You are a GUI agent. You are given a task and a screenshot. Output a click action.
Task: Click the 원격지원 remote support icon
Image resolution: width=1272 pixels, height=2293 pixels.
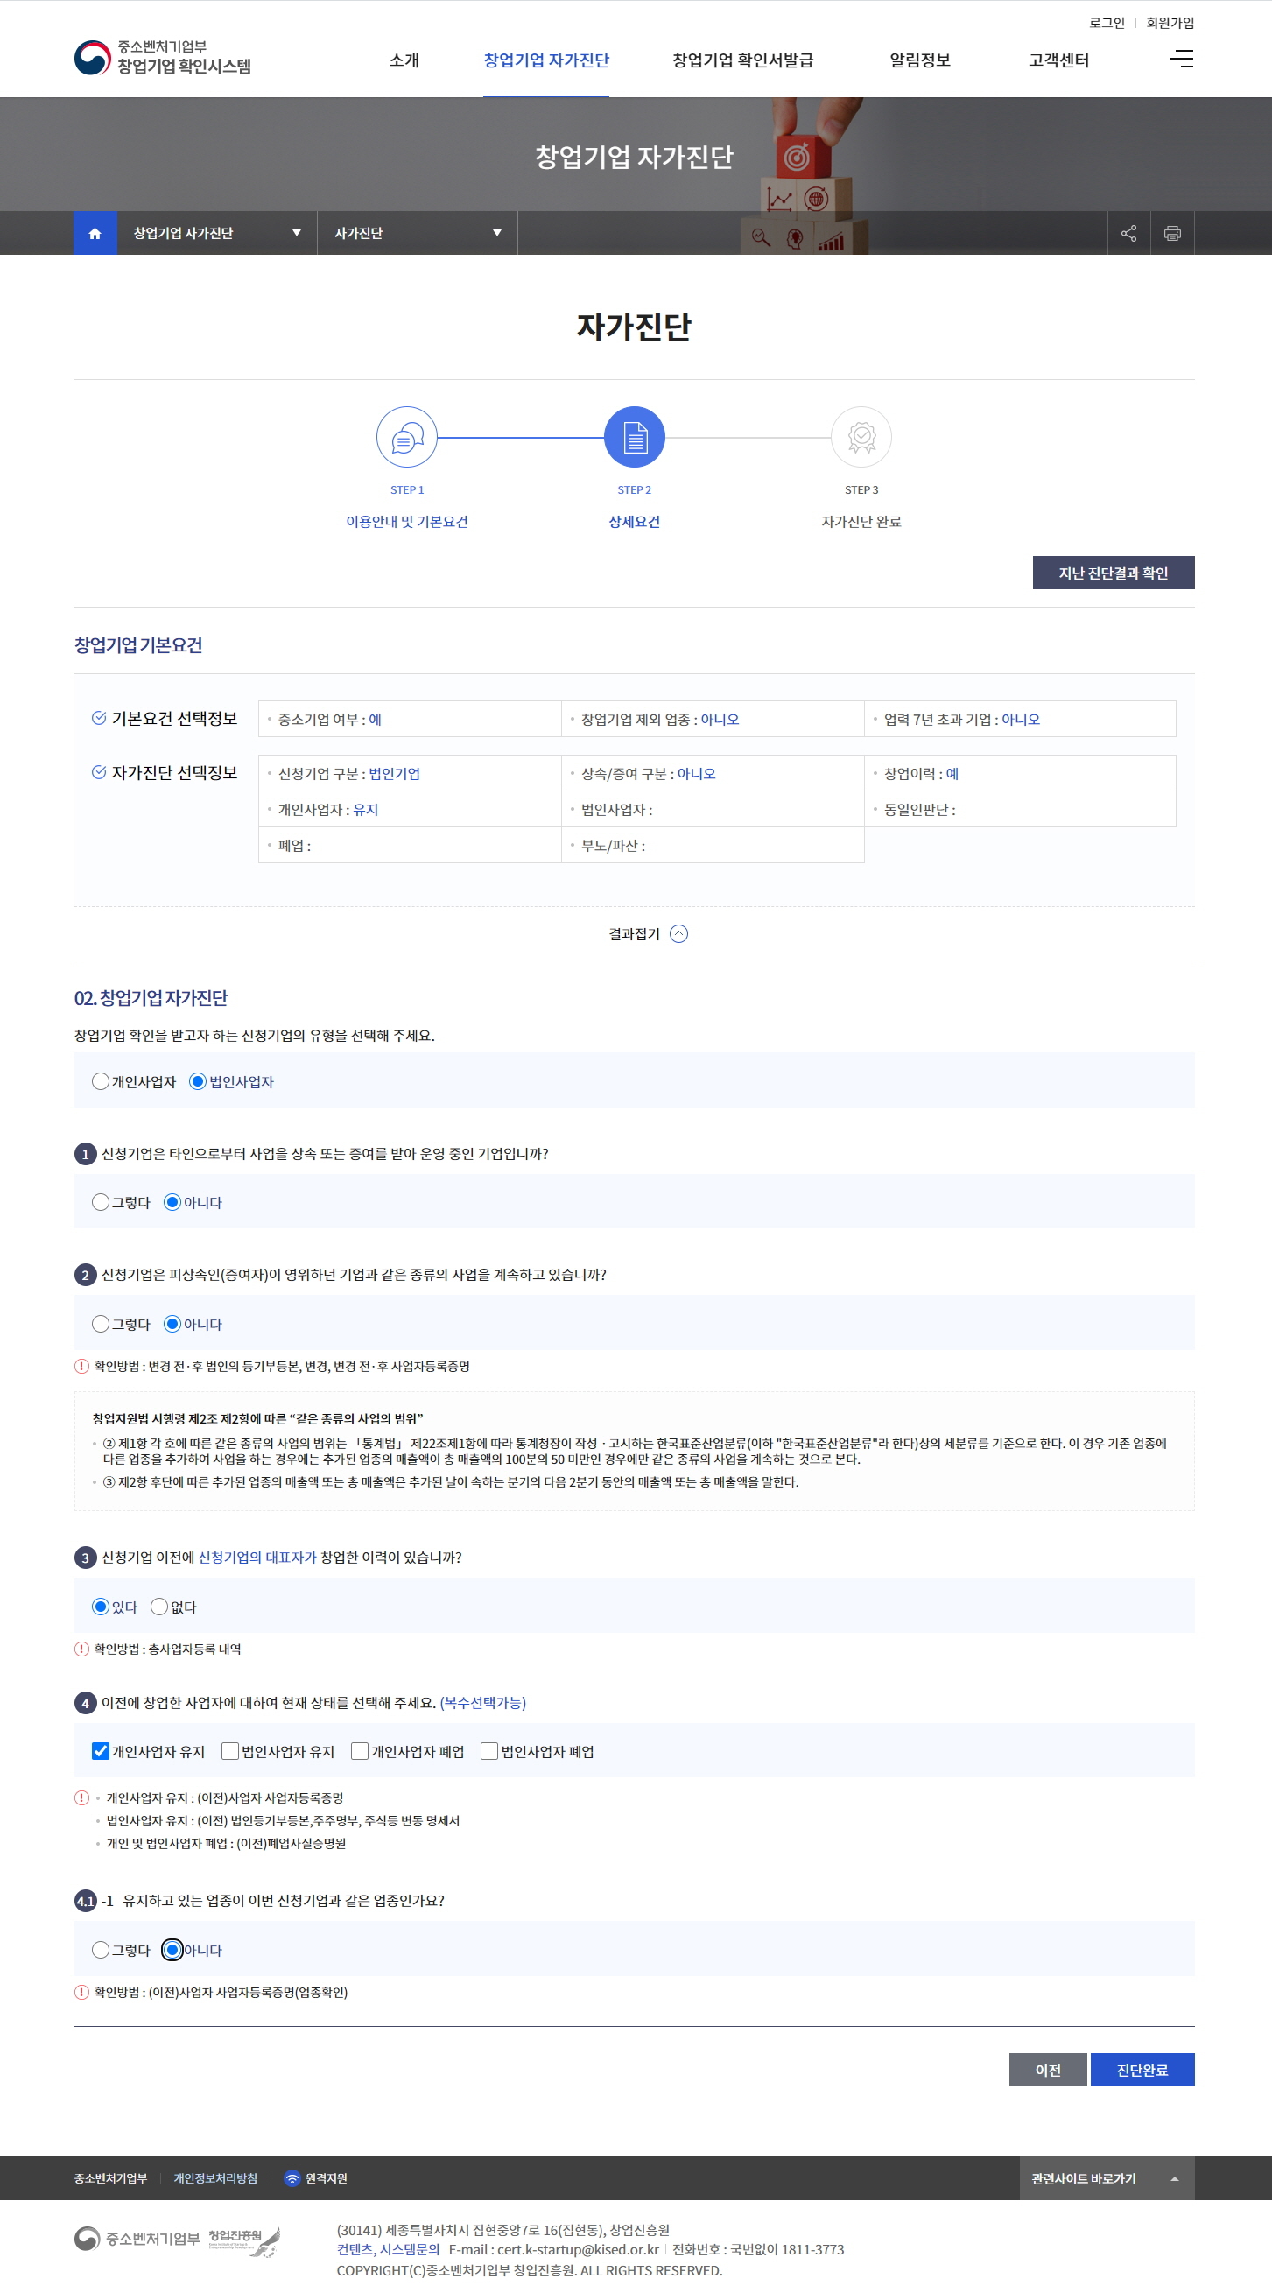292,2178
